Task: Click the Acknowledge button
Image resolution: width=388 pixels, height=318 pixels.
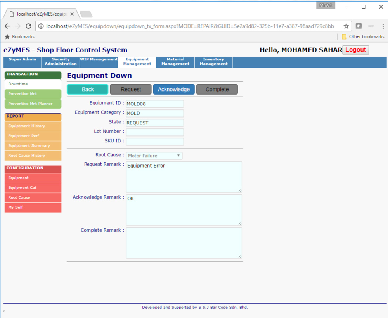Action: (x=173, y=89)
